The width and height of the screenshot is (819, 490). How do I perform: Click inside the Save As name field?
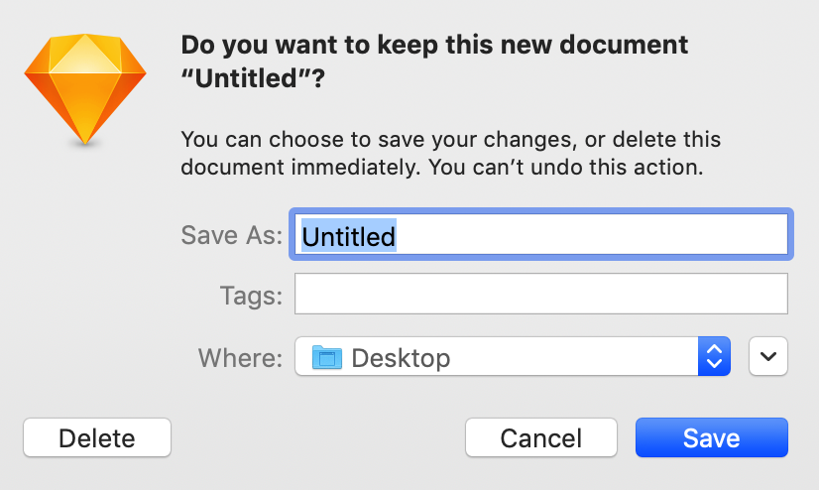click(538, 236)
